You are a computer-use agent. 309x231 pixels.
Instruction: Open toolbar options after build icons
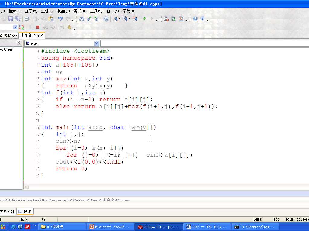[x=186, y=20]
